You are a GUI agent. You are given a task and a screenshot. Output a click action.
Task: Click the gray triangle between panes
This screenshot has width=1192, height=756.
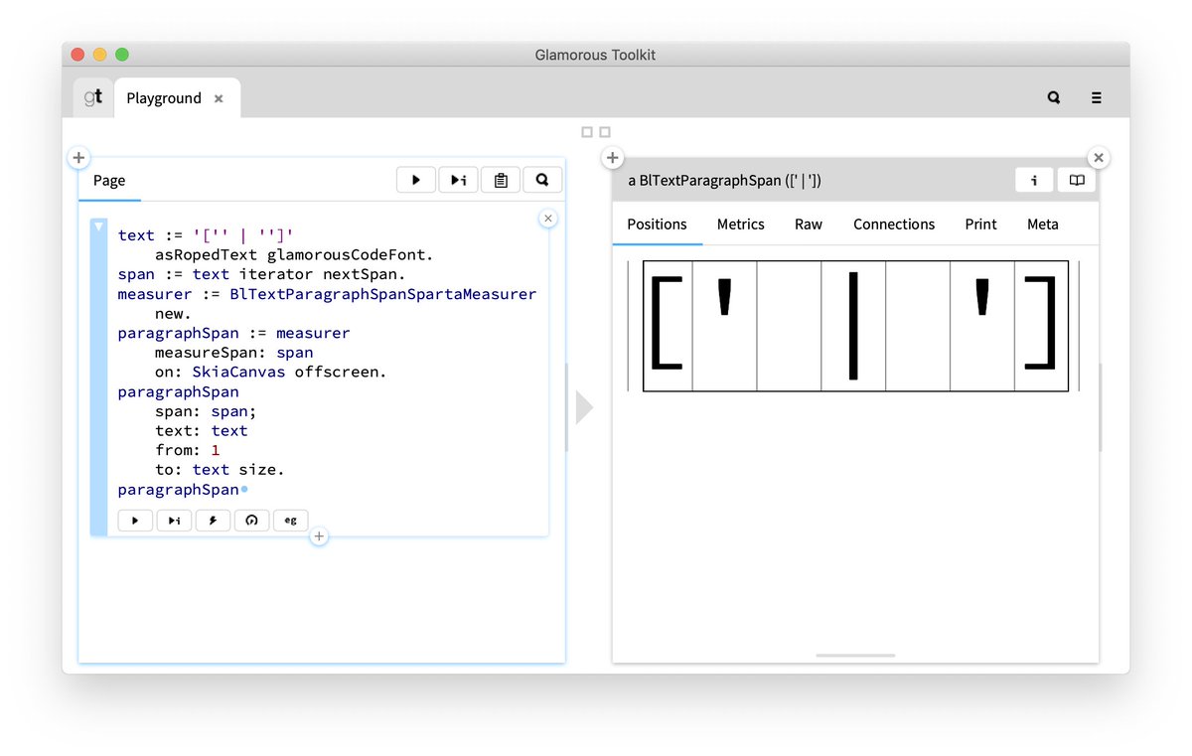(x=584, y=407)
